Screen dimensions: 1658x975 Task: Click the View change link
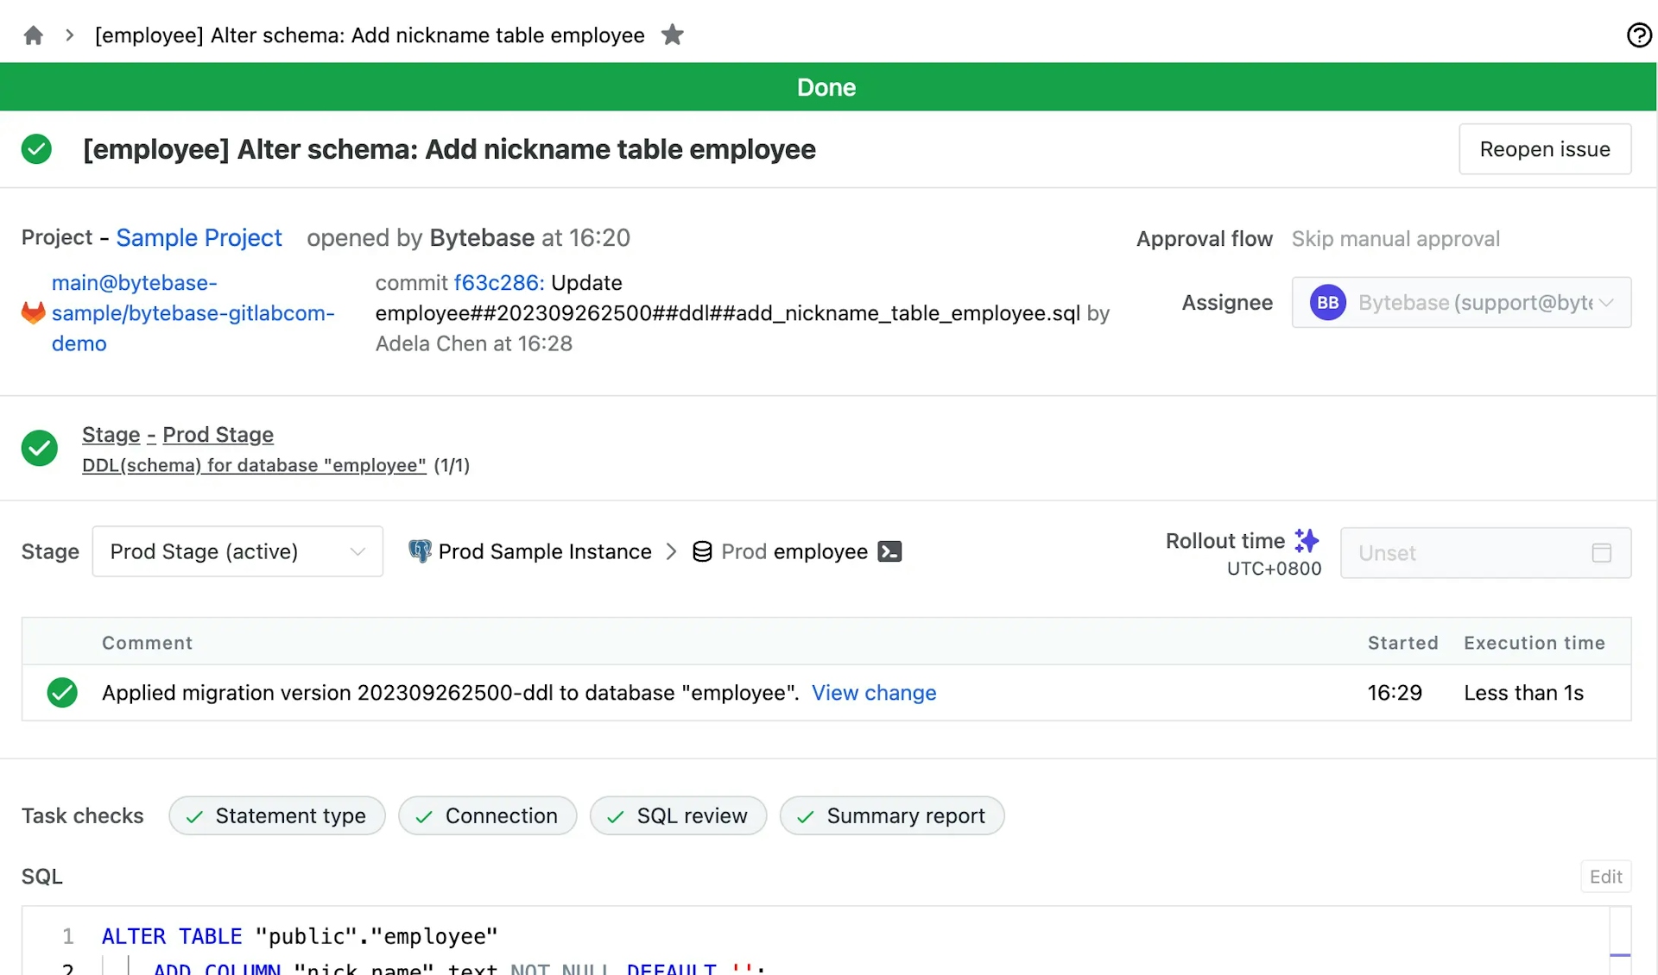[873, 692]
